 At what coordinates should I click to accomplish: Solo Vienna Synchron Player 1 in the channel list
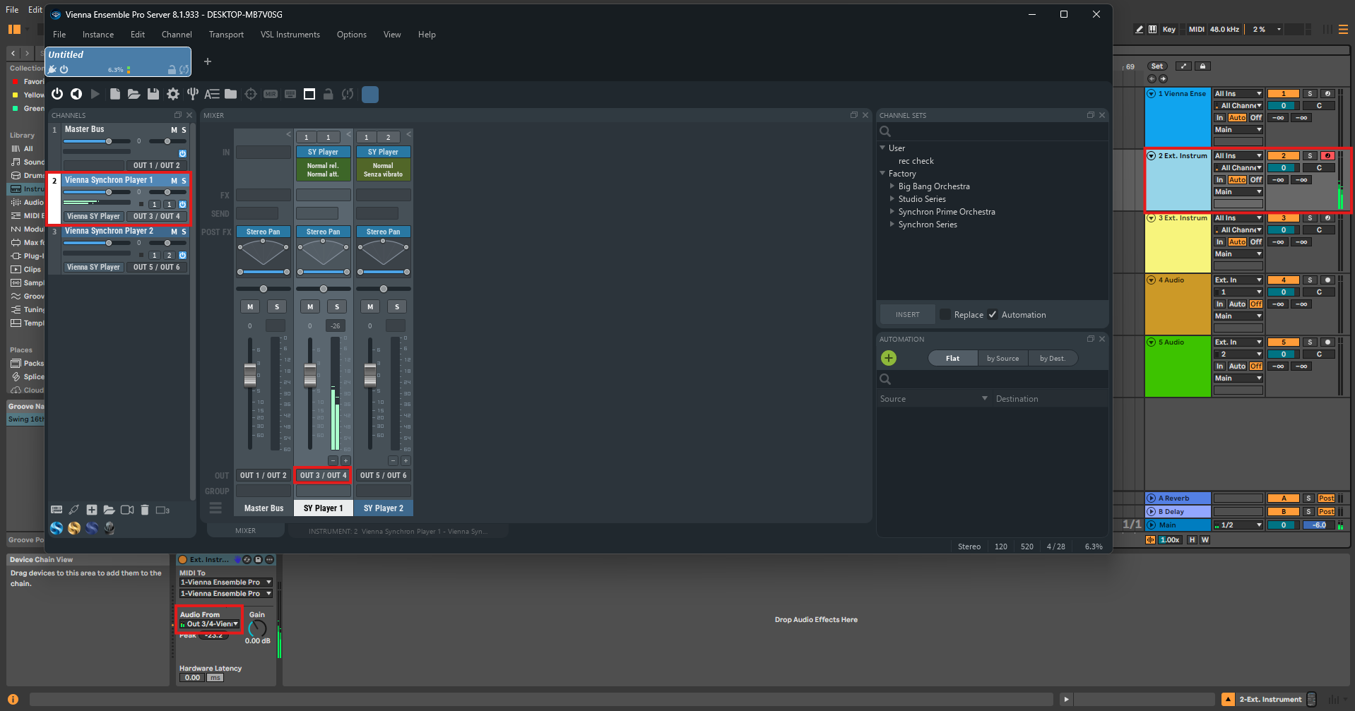[184, 181]
